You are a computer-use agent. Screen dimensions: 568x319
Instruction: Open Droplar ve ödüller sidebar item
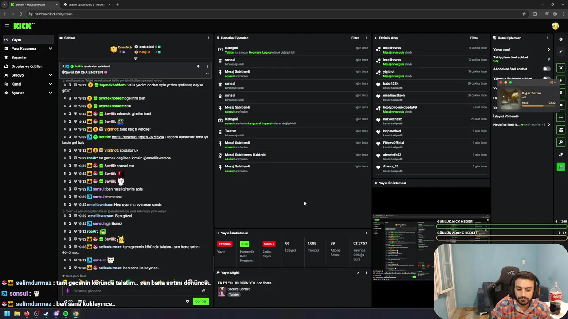click(27, 66)
